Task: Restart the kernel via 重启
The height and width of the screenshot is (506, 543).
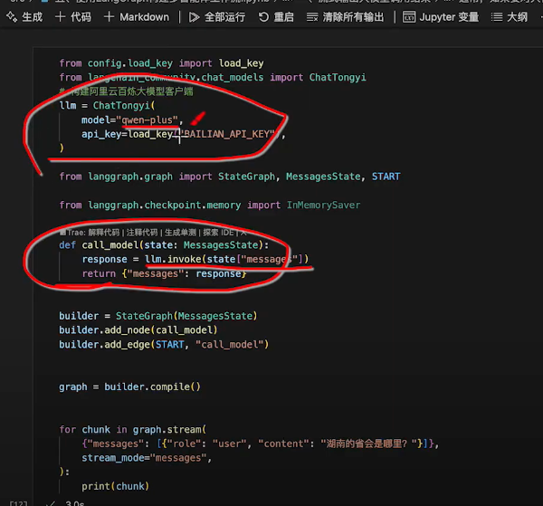Action: pyautogui.click(x=276, y=17)
